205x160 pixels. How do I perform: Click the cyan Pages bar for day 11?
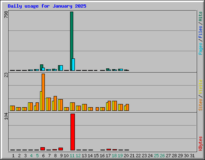point(73,64)
